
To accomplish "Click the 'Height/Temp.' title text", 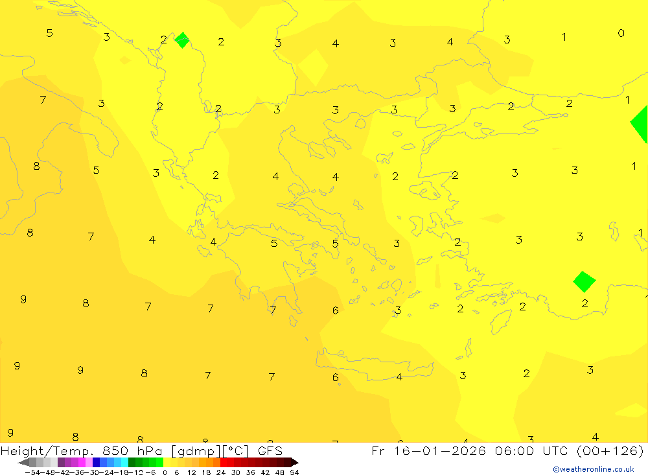I will point(47,451).
